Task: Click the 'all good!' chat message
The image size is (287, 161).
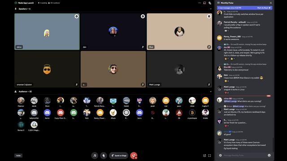Action: point(227,134)
